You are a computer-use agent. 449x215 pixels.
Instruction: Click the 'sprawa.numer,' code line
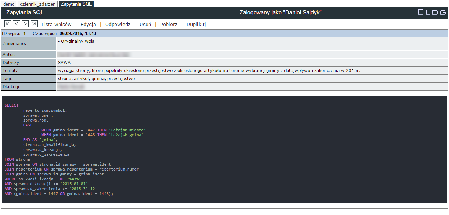point(38,115)
